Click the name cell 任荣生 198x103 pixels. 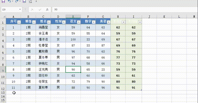[x=43, y=81]
